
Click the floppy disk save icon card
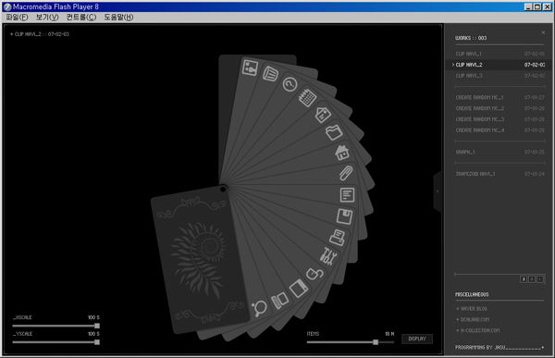pyautogui.click(x=344, y=216)
